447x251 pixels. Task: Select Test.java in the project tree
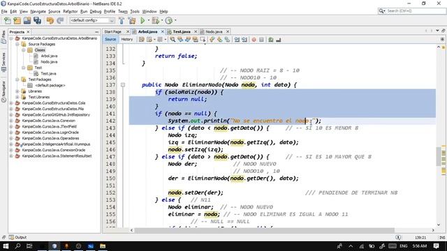click(48, 73)
